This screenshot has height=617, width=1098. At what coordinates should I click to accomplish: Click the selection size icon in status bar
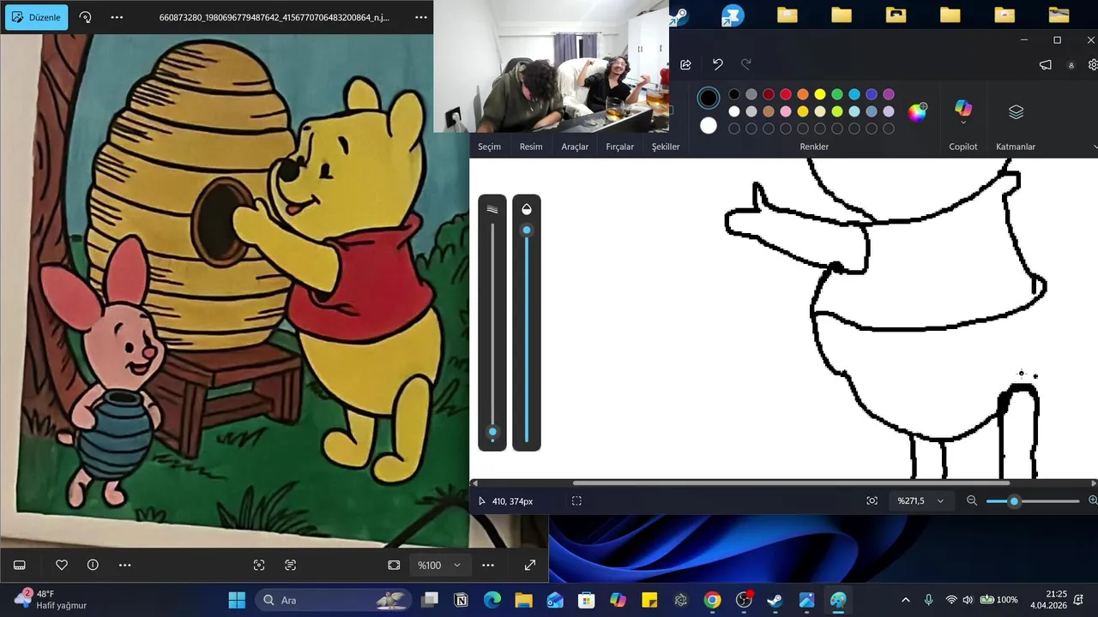tap(576, 500)
